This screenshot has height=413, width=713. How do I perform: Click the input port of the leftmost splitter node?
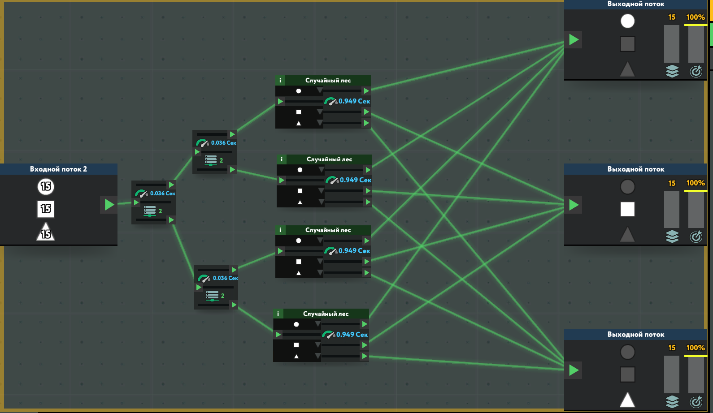click(x=136, y=202)
